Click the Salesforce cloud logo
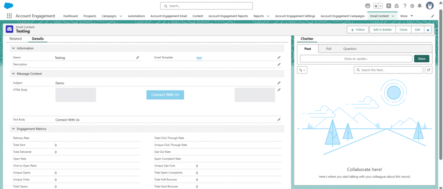The height and width of the screenshot is (189, 443). (9, 5)
